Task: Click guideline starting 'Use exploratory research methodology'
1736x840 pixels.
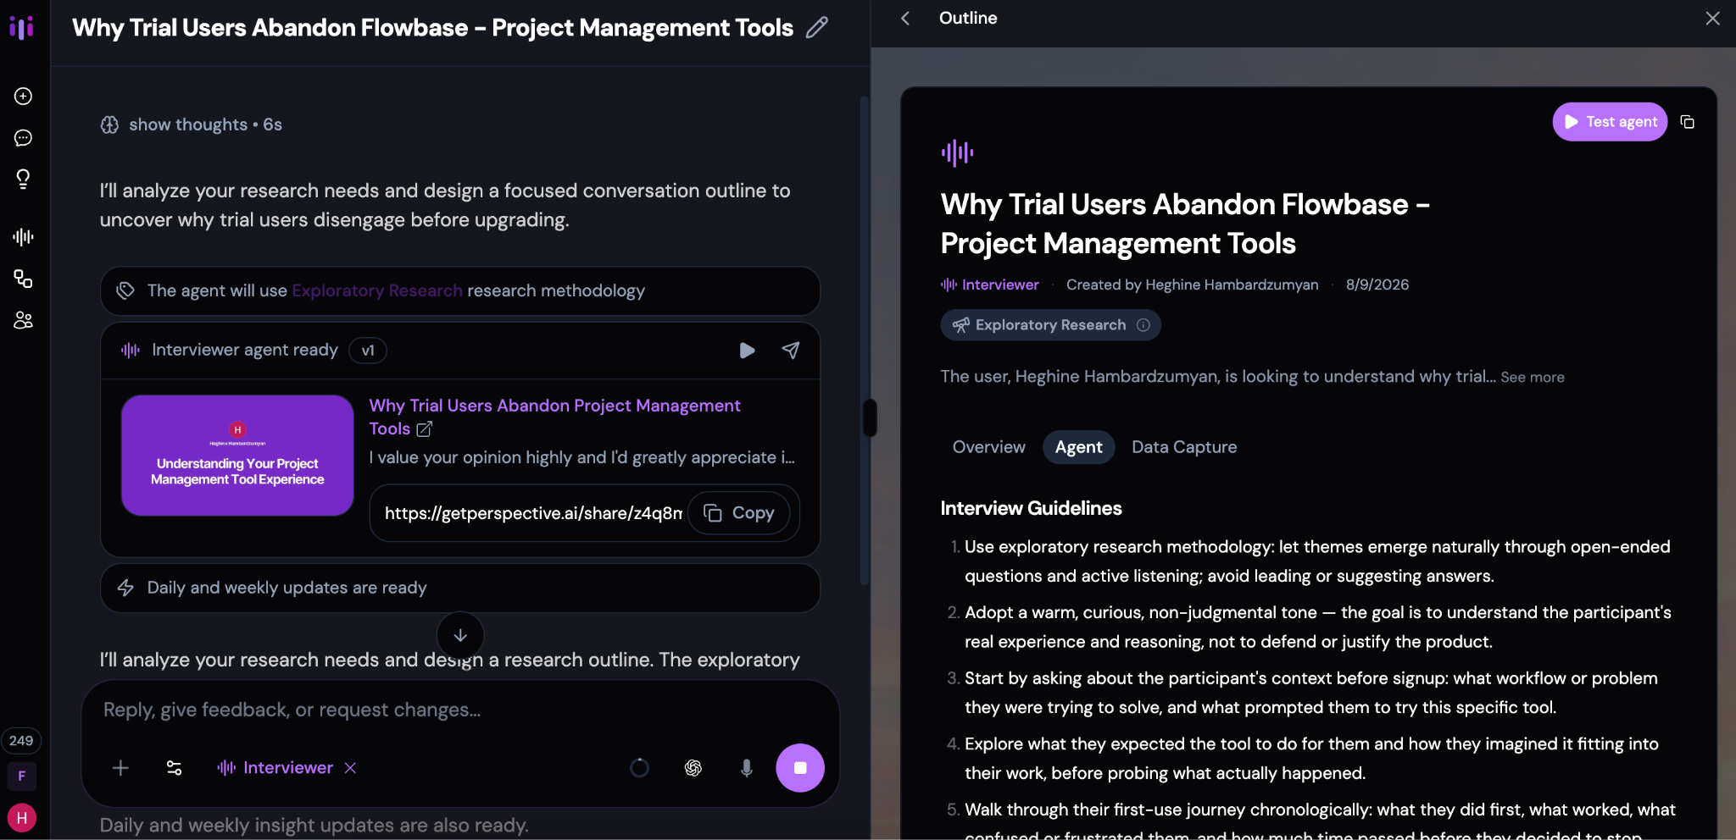Action: click(1317, 561)
